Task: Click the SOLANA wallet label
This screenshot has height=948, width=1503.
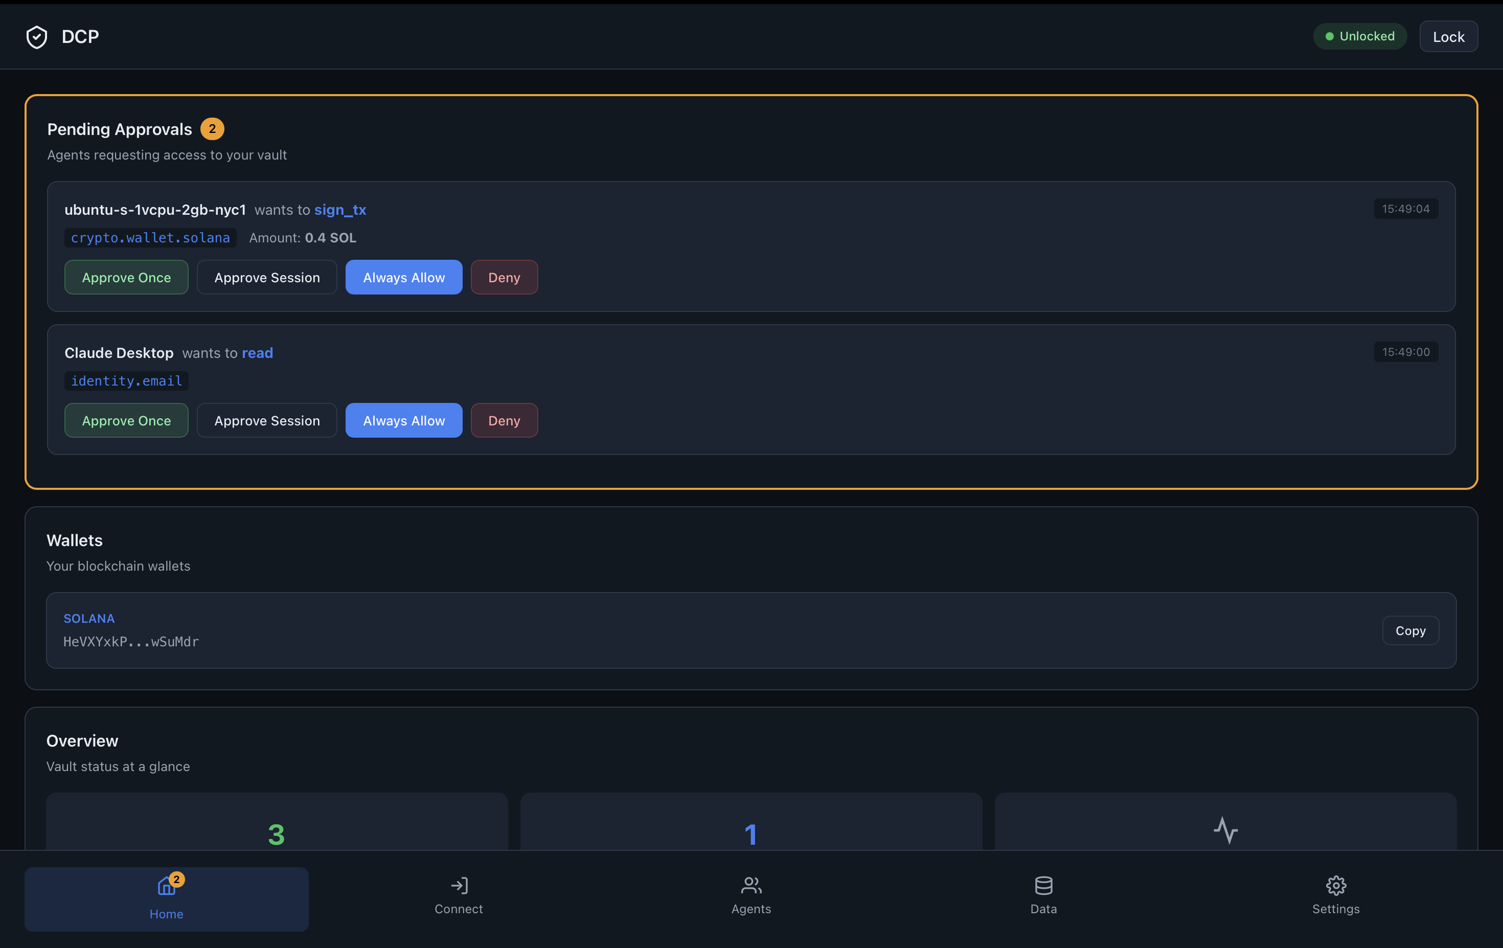Action: [88, 619]
